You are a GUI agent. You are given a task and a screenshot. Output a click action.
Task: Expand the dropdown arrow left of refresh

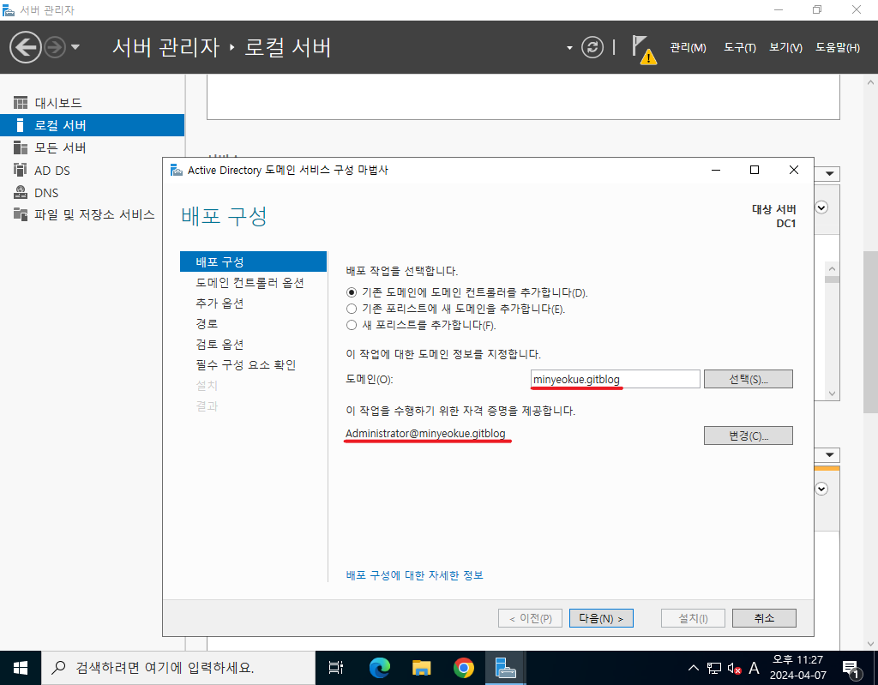(569, 48)
